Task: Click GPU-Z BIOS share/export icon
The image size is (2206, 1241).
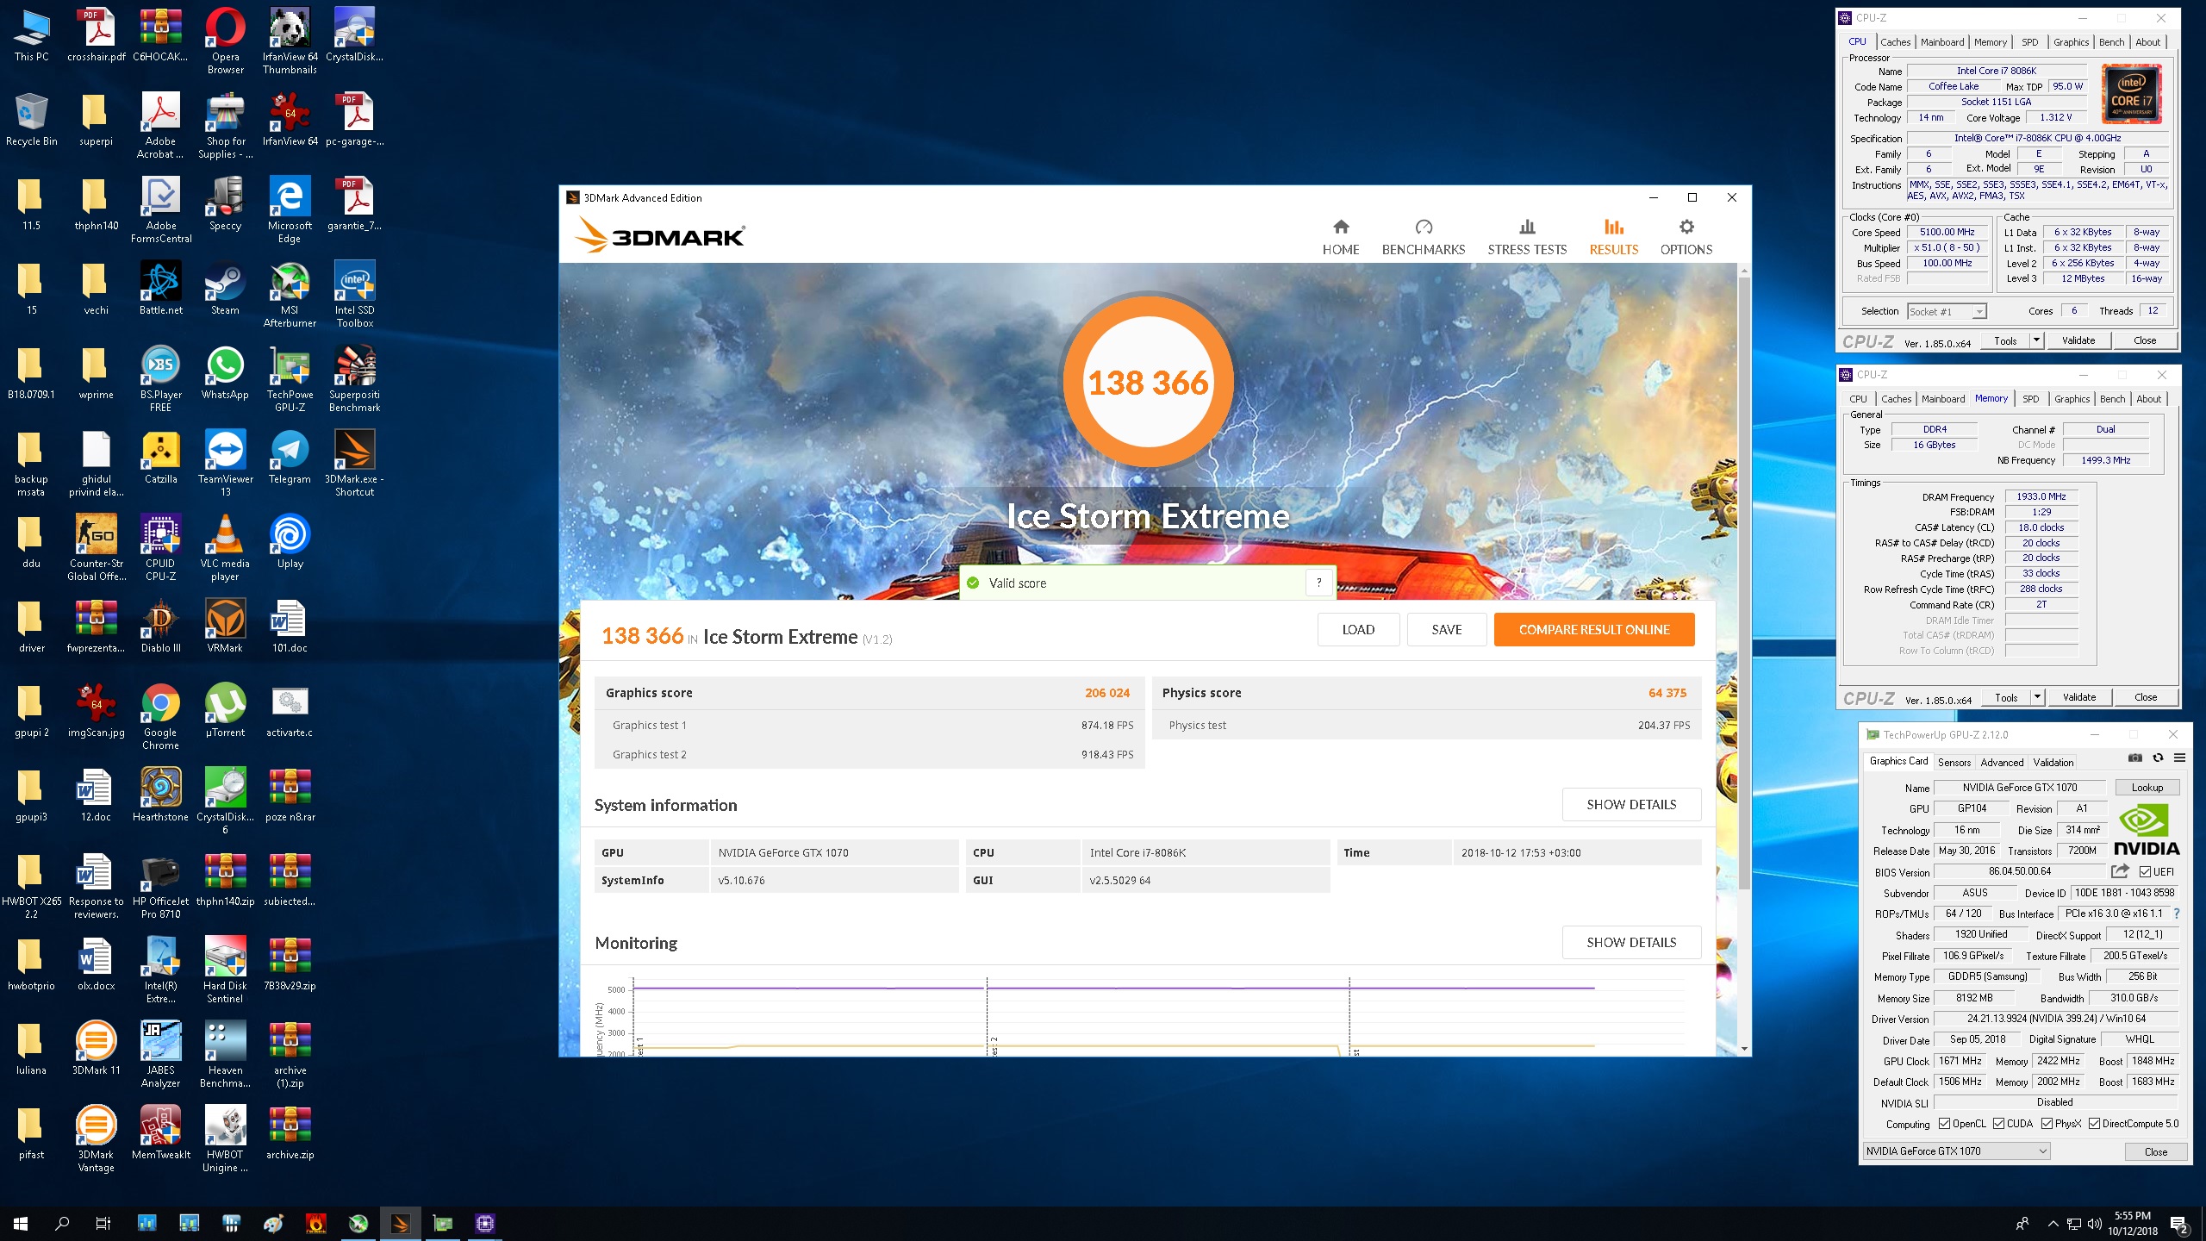Action: pos(2120,870)
